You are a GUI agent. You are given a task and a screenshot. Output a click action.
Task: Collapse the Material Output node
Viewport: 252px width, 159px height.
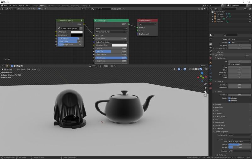point(139,20)
